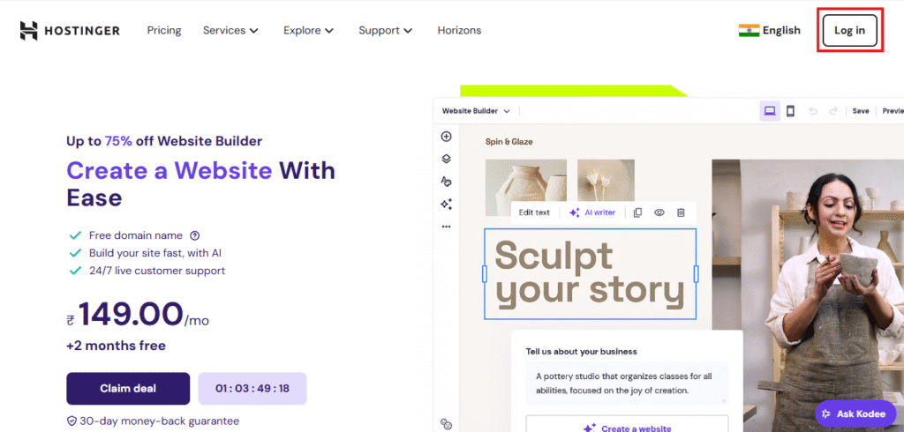This screenshot has width=904, height=432.
Task: Click the three-dot more icon in sidebar
Action: (446, 227)
